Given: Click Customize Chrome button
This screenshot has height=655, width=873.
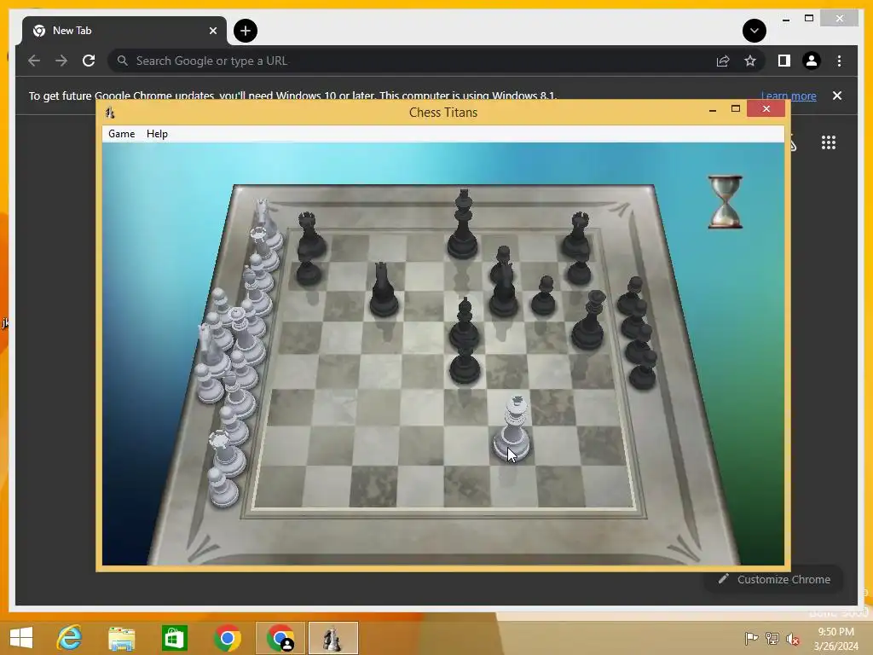Looking at the screenshot, I should [774, 579].
